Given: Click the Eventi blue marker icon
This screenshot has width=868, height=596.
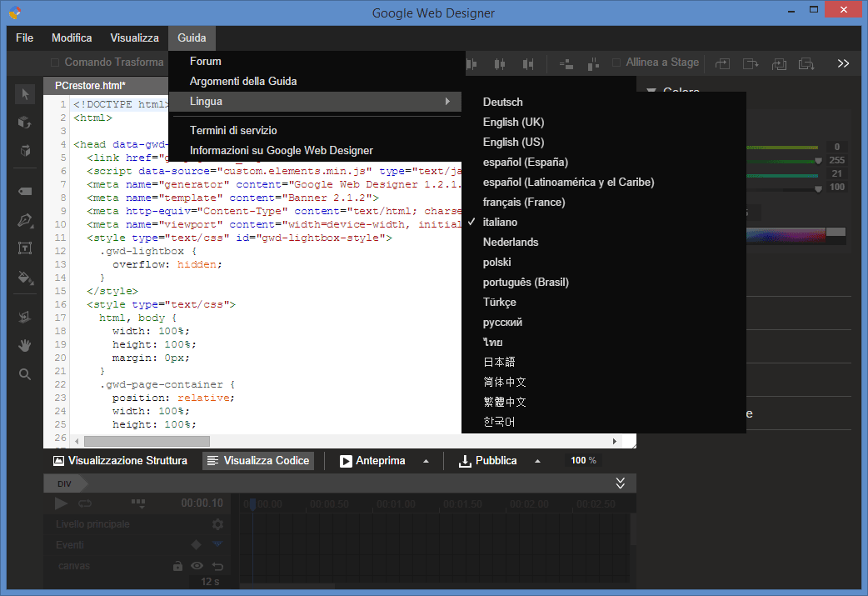Looking at the screenshot, I should click(x=217, y=544).
